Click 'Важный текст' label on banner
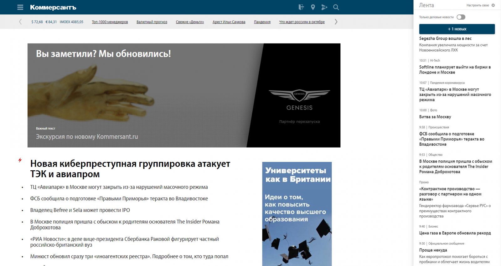This screenshot has width=501, height=266. (x=45, y=128)
